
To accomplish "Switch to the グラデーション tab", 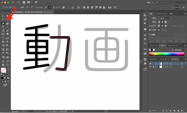I will [162, 14].
